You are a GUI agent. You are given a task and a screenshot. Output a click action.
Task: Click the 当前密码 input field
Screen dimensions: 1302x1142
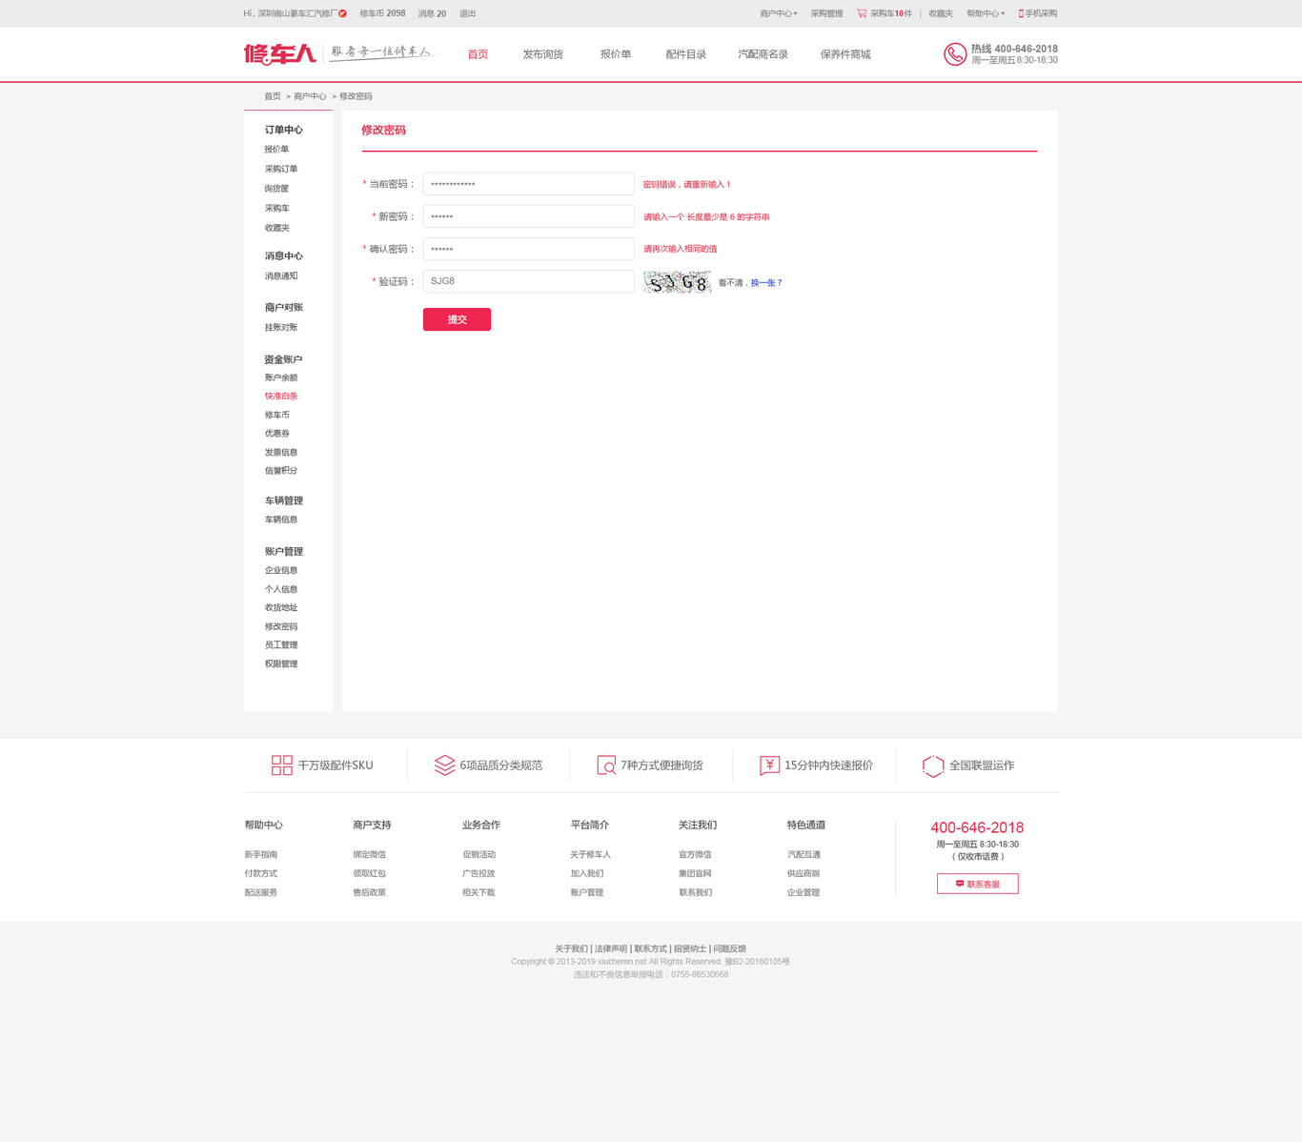click(528, 184)
